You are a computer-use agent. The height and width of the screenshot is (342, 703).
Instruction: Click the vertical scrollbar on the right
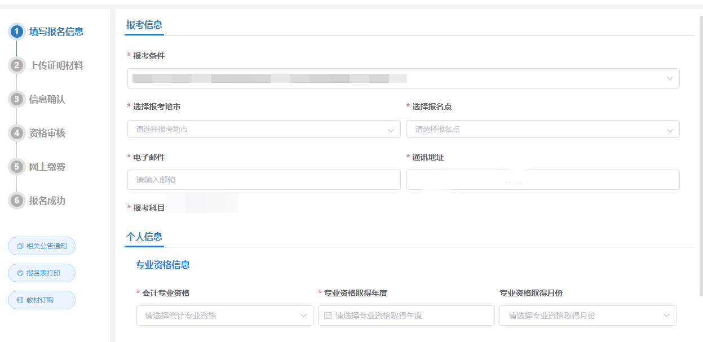tap(701, 156)
